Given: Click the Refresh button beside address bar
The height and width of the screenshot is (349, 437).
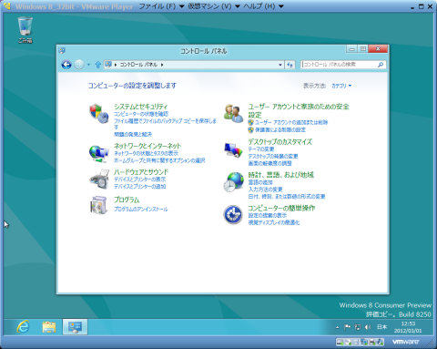Looking at the screenshot, I should [x=290, y=65].
